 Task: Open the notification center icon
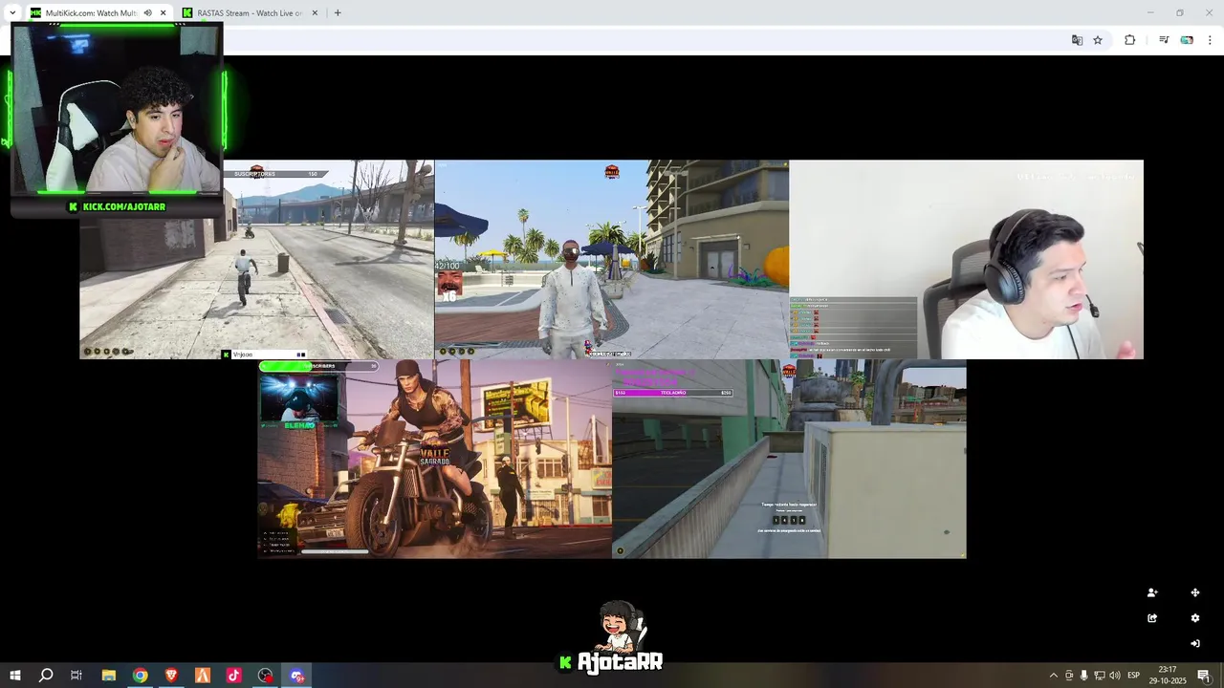click(x=1204, y=676)
